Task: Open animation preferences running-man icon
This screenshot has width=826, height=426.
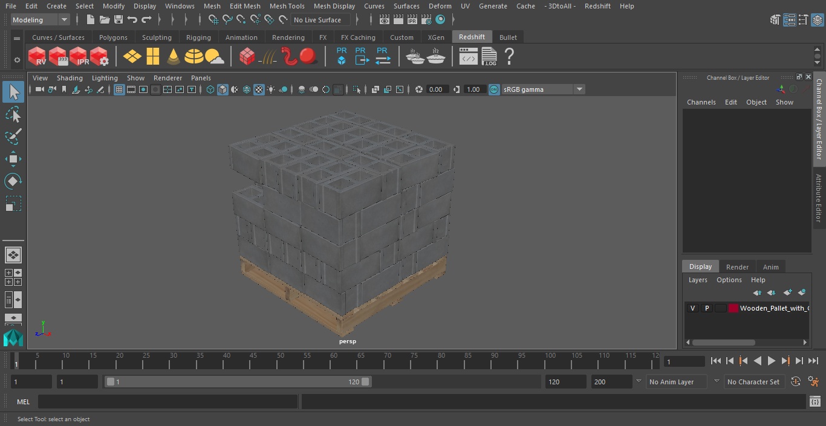Action: click(813, 382)
